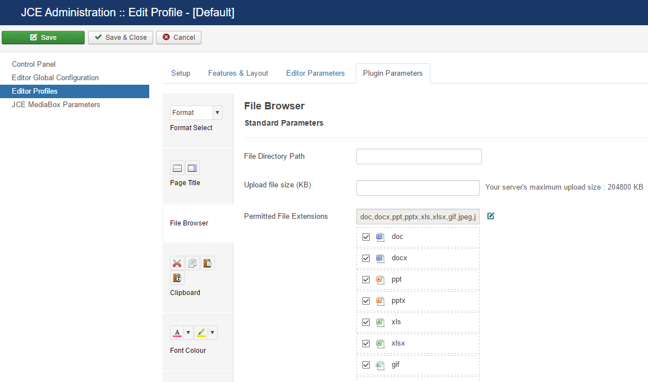
Task: Uncheck the pptx extension checkbox
Action: (x=366, y=301)
